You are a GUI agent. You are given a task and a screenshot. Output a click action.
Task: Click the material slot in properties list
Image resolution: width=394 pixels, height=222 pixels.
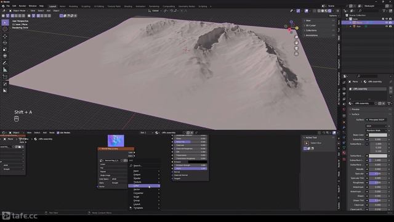pos(368,89)
